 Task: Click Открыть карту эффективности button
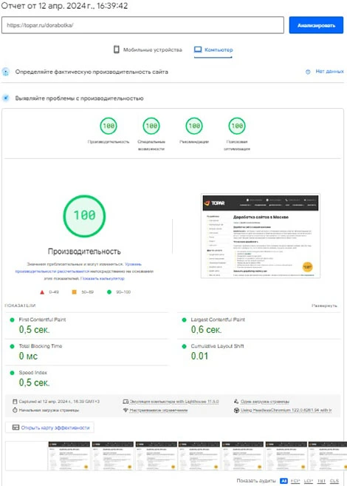click(49, 428)
